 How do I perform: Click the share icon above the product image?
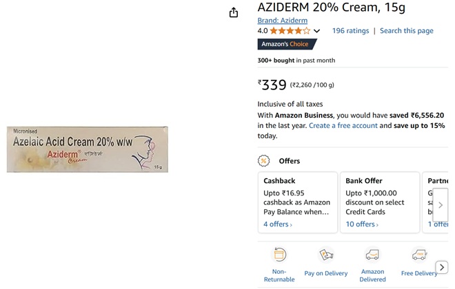(234, 12)
